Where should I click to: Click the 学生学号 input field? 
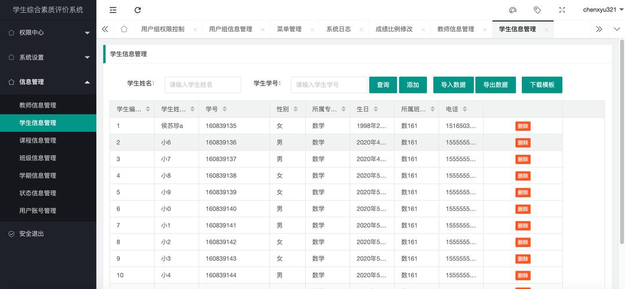(329, 84)
